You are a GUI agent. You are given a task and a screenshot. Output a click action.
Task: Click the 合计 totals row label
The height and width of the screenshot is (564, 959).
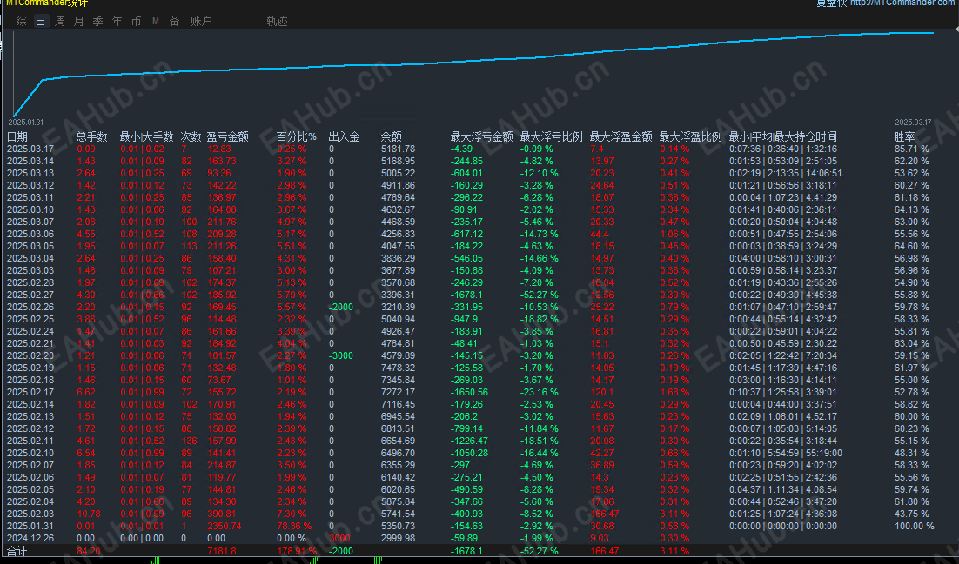pyautogui.click(x=17, y=551)
